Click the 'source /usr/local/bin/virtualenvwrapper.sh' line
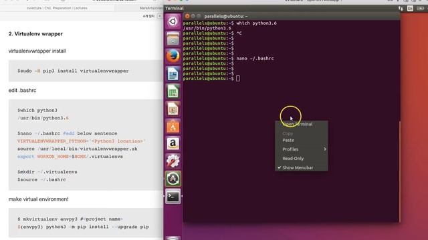This screenshot has width=428, height=240. (x=78, y=149)
